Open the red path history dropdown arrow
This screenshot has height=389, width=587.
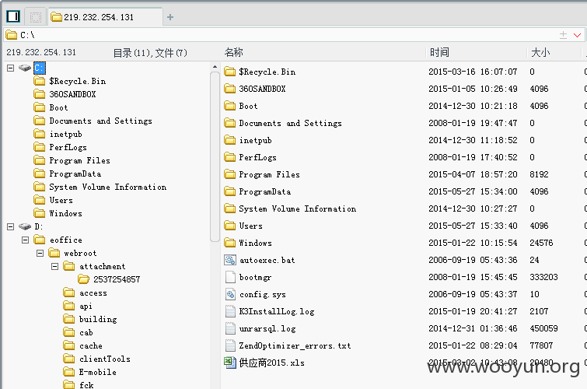click(577, 35)
